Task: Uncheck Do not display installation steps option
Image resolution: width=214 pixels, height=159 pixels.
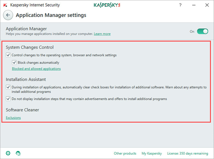Action: (8, 99)
